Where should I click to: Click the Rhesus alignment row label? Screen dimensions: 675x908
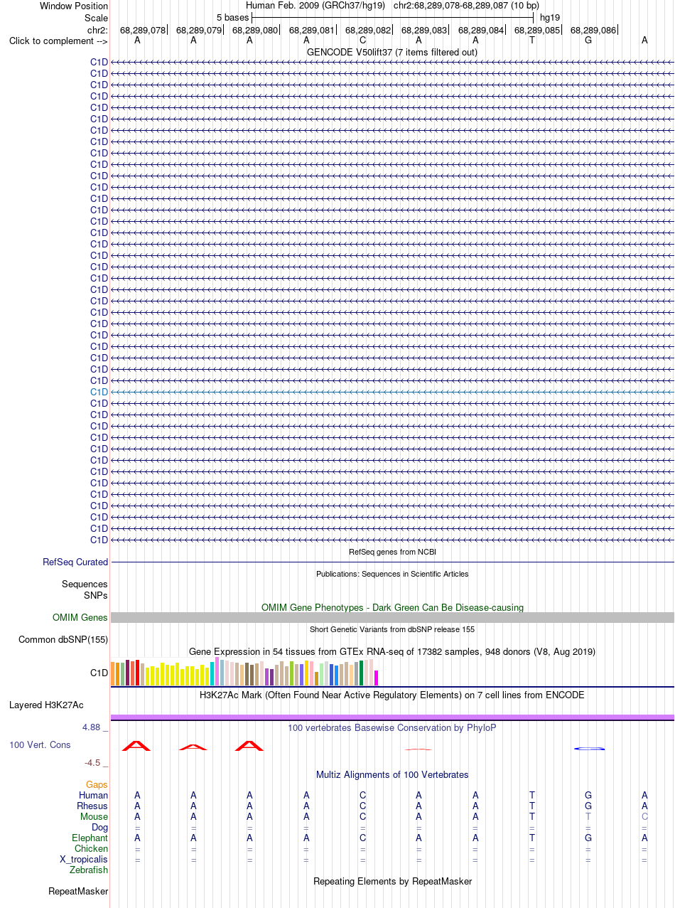(92, 806)
